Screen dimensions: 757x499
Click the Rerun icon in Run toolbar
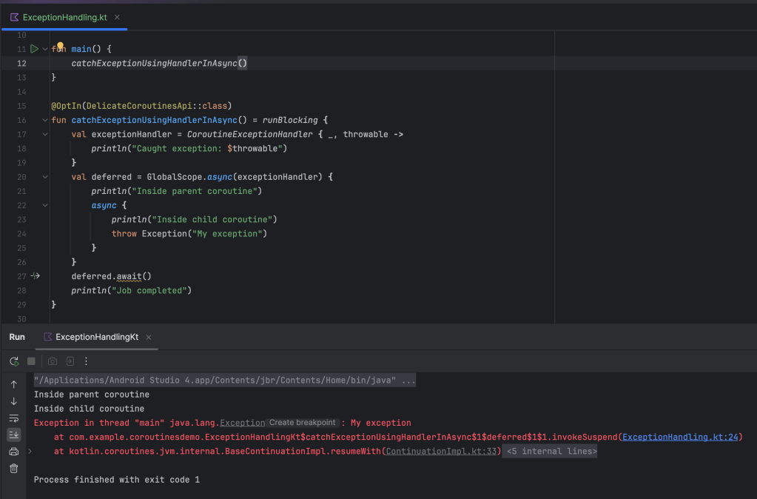(x=14, y=361)
